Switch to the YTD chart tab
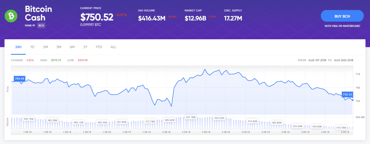370x144 pixels. point(99,47)
